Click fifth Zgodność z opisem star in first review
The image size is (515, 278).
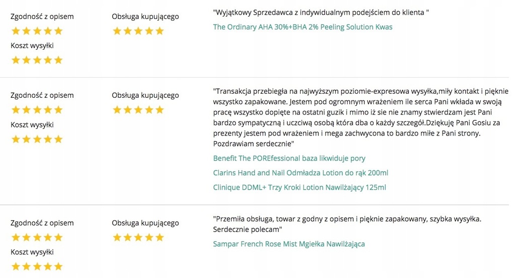coord(58,31)
